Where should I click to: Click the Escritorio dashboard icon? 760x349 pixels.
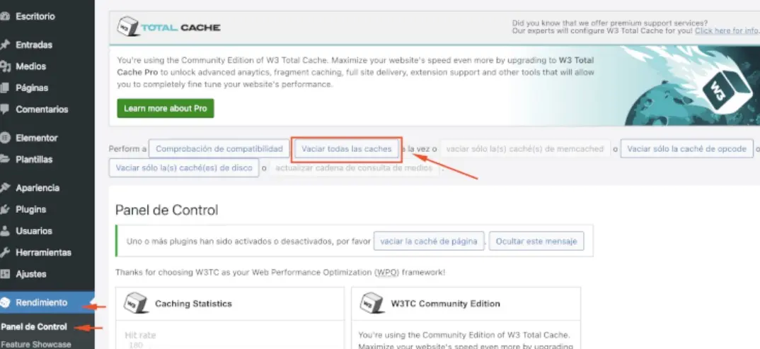pyautogui.click(x=4, y=16)
